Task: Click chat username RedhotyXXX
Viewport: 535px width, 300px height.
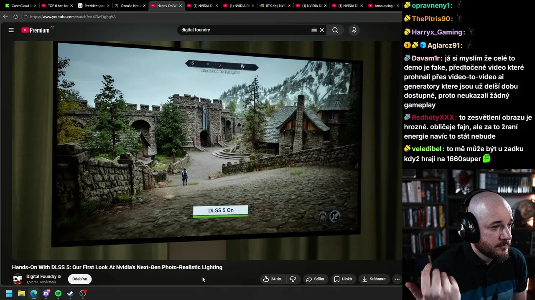Action: [x=433, y=117]
